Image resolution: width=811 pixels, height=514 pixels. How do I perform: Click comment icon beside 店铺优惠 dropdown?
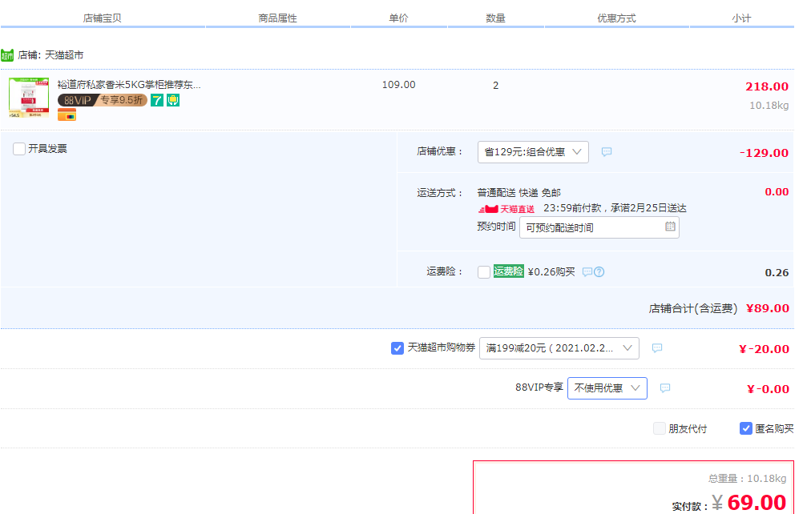click(607, 152)
